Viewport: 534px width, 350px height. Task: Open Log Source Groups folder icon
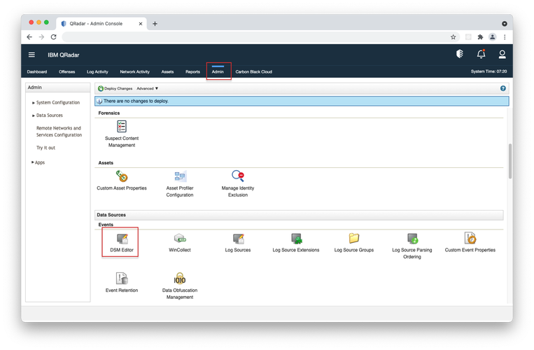353,239
